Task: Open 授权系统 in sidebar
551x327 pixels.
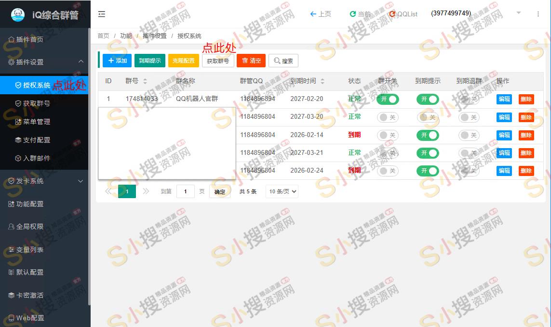Action: [44, 85]
